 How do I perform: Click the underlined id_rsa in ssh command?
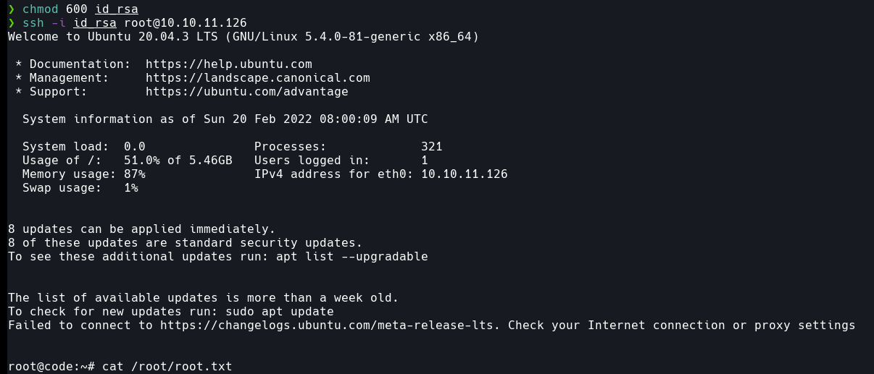(x=94, y=23)
